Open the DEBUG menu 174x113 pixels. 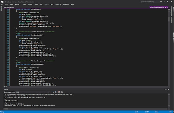point(30,4)
